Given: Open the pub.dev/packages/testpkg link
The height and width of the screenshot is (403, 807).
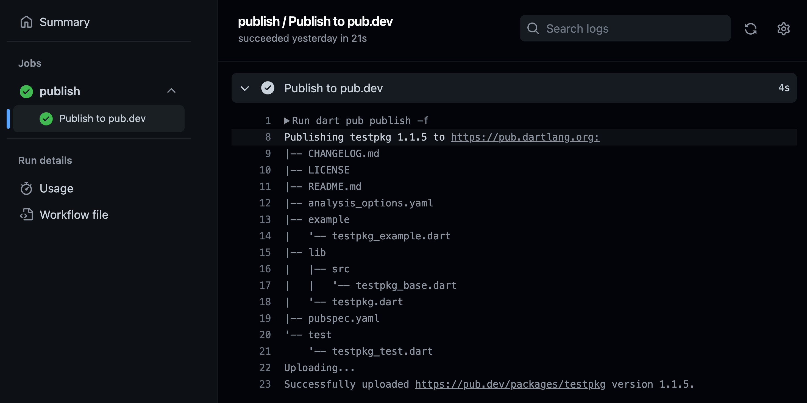Looking at the screenshot, I should pos(510,384).
